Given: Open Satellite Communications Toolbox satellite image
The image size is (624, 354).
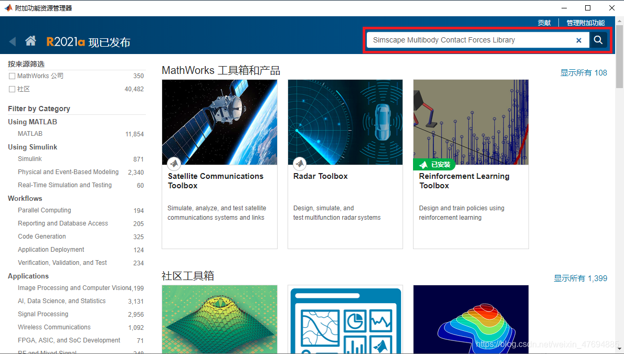Looking at the screenshot, I should [220, 122].
